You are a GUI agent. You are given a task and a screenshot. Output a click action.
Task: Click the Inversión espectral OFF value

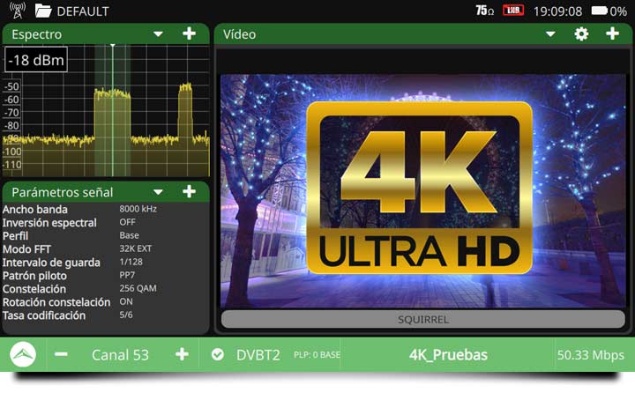pyautogui.click(x=128, y=222)
